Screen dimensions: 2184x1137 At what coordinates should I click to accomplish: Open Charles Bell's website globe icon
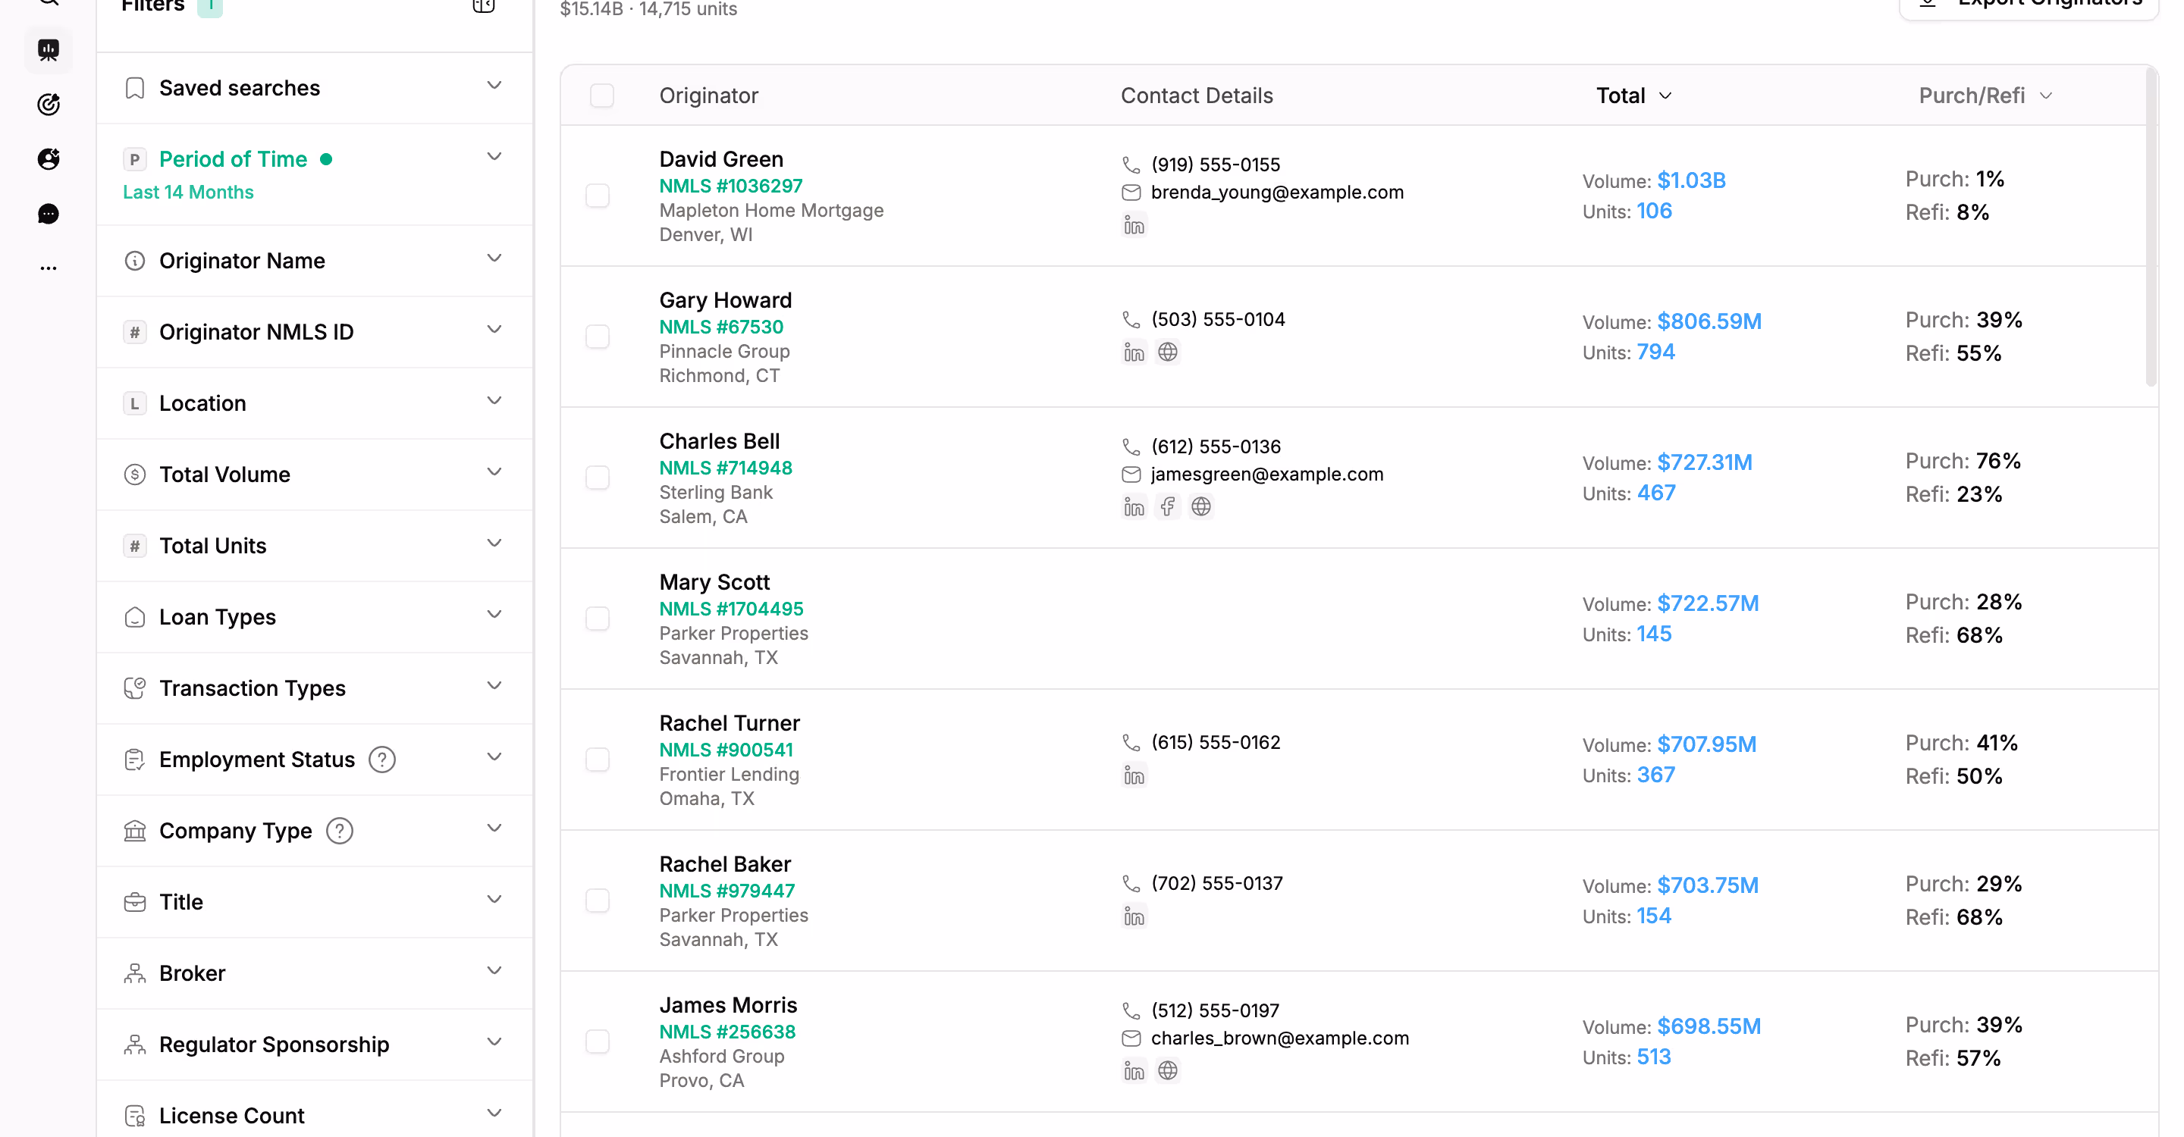[x=1200, y=508]
